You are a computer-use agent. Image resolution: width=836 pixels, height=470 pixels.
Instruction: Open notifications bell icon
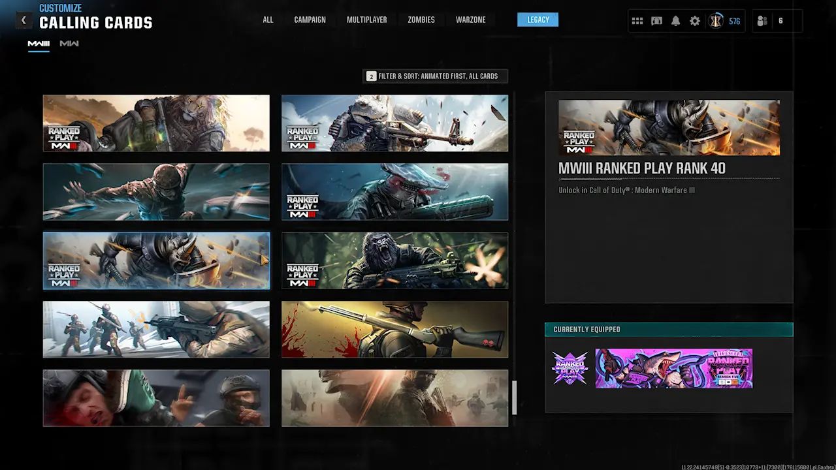point(675,21)
